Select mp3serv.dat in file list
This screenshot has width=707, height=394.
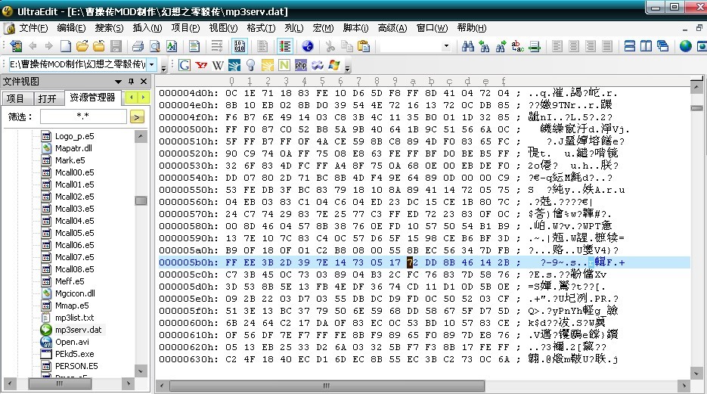pos(78,330)
